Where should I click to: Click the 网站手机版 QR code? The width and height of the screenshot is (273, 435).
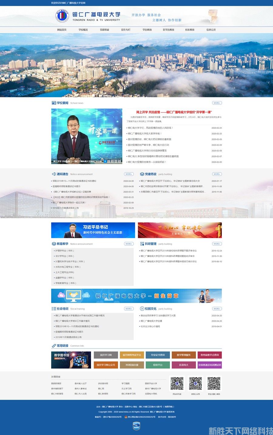point(177,384)
